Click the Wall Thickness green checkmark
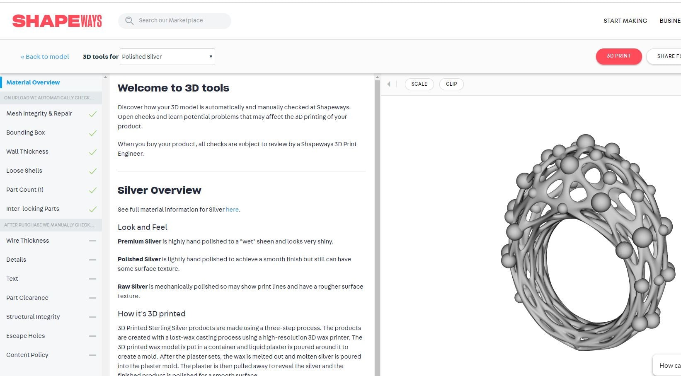 (93, 152)
